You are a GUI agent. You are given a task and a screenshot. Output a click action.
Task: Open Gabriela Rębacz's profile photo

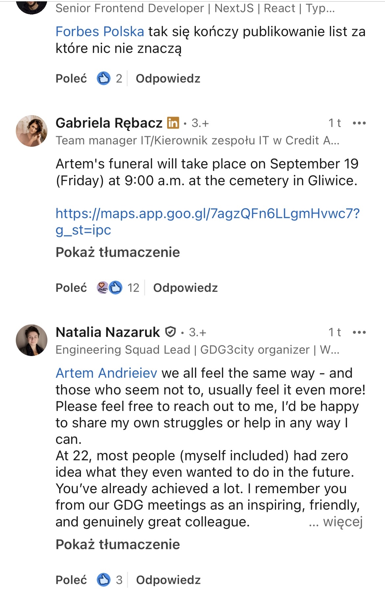32,131
